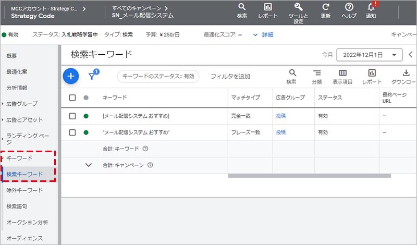Open the filter funnel icon
417x245 pixels.
(92, 76)
